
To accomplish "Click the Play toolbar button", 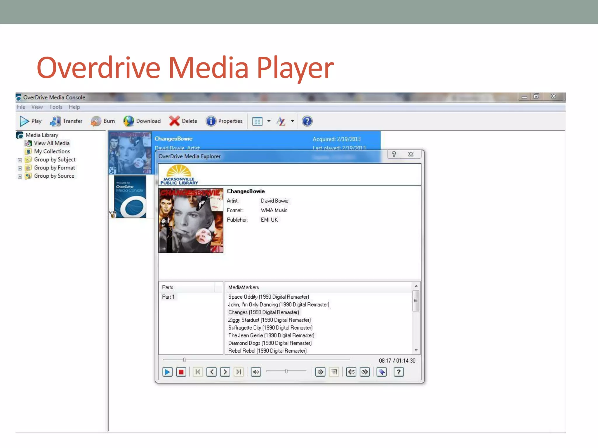I will (x=31, y=121).
